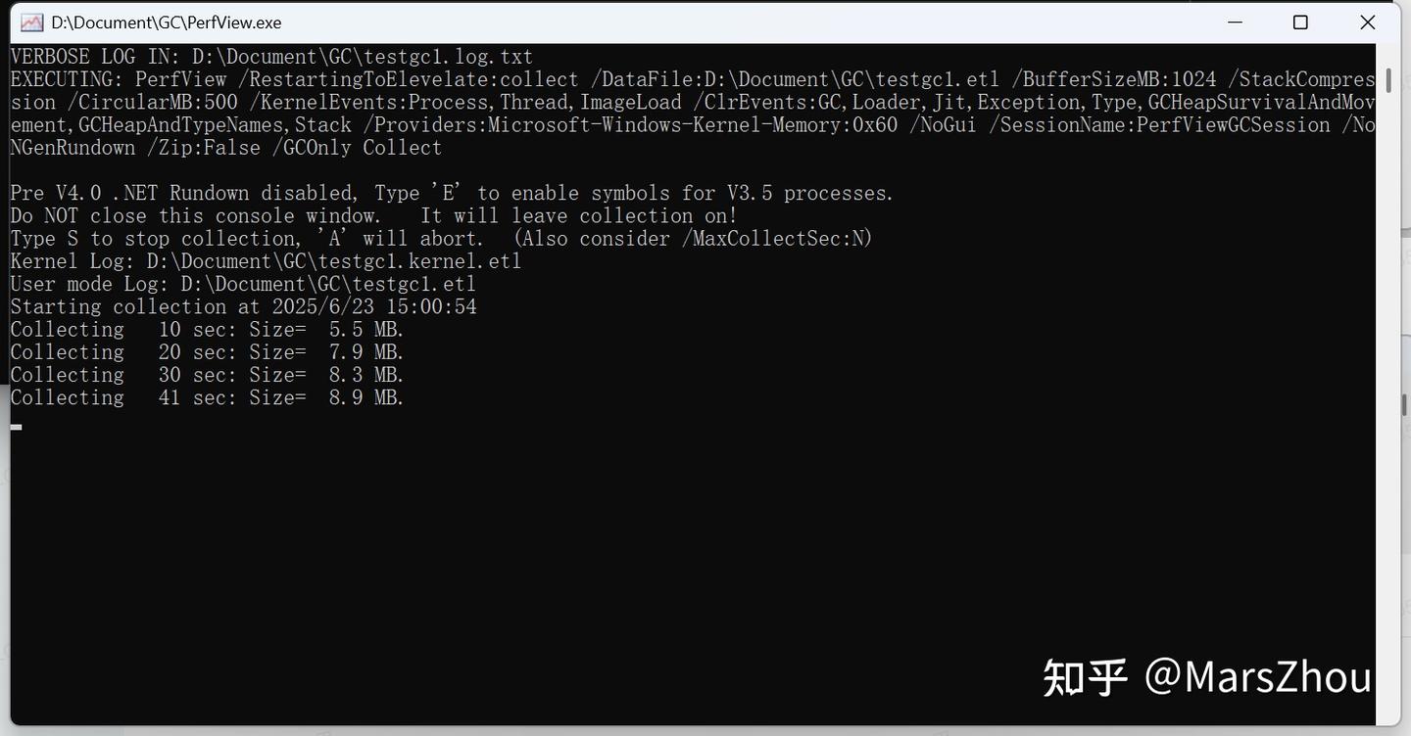This screenshot has height=736, width=1411.
Task: Maximize the PerfView console window
Action: pyautogui.click(x=1300, y=23)
